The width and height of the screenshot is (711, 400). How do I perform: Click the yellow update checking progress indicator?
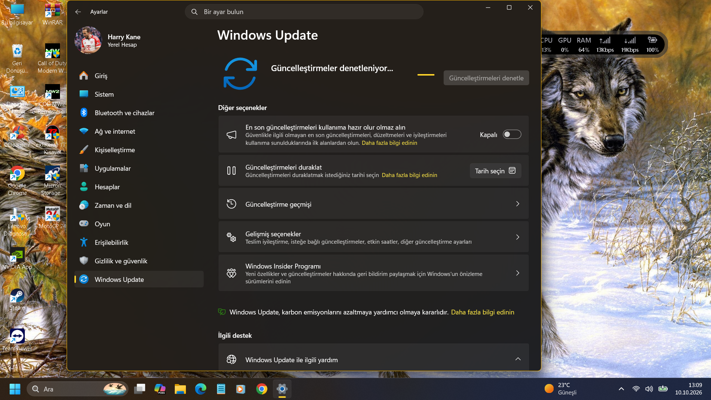426,75
